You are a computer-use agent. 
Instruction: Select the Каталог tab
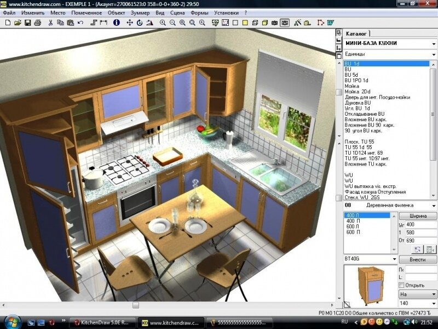tap(356, 33)
